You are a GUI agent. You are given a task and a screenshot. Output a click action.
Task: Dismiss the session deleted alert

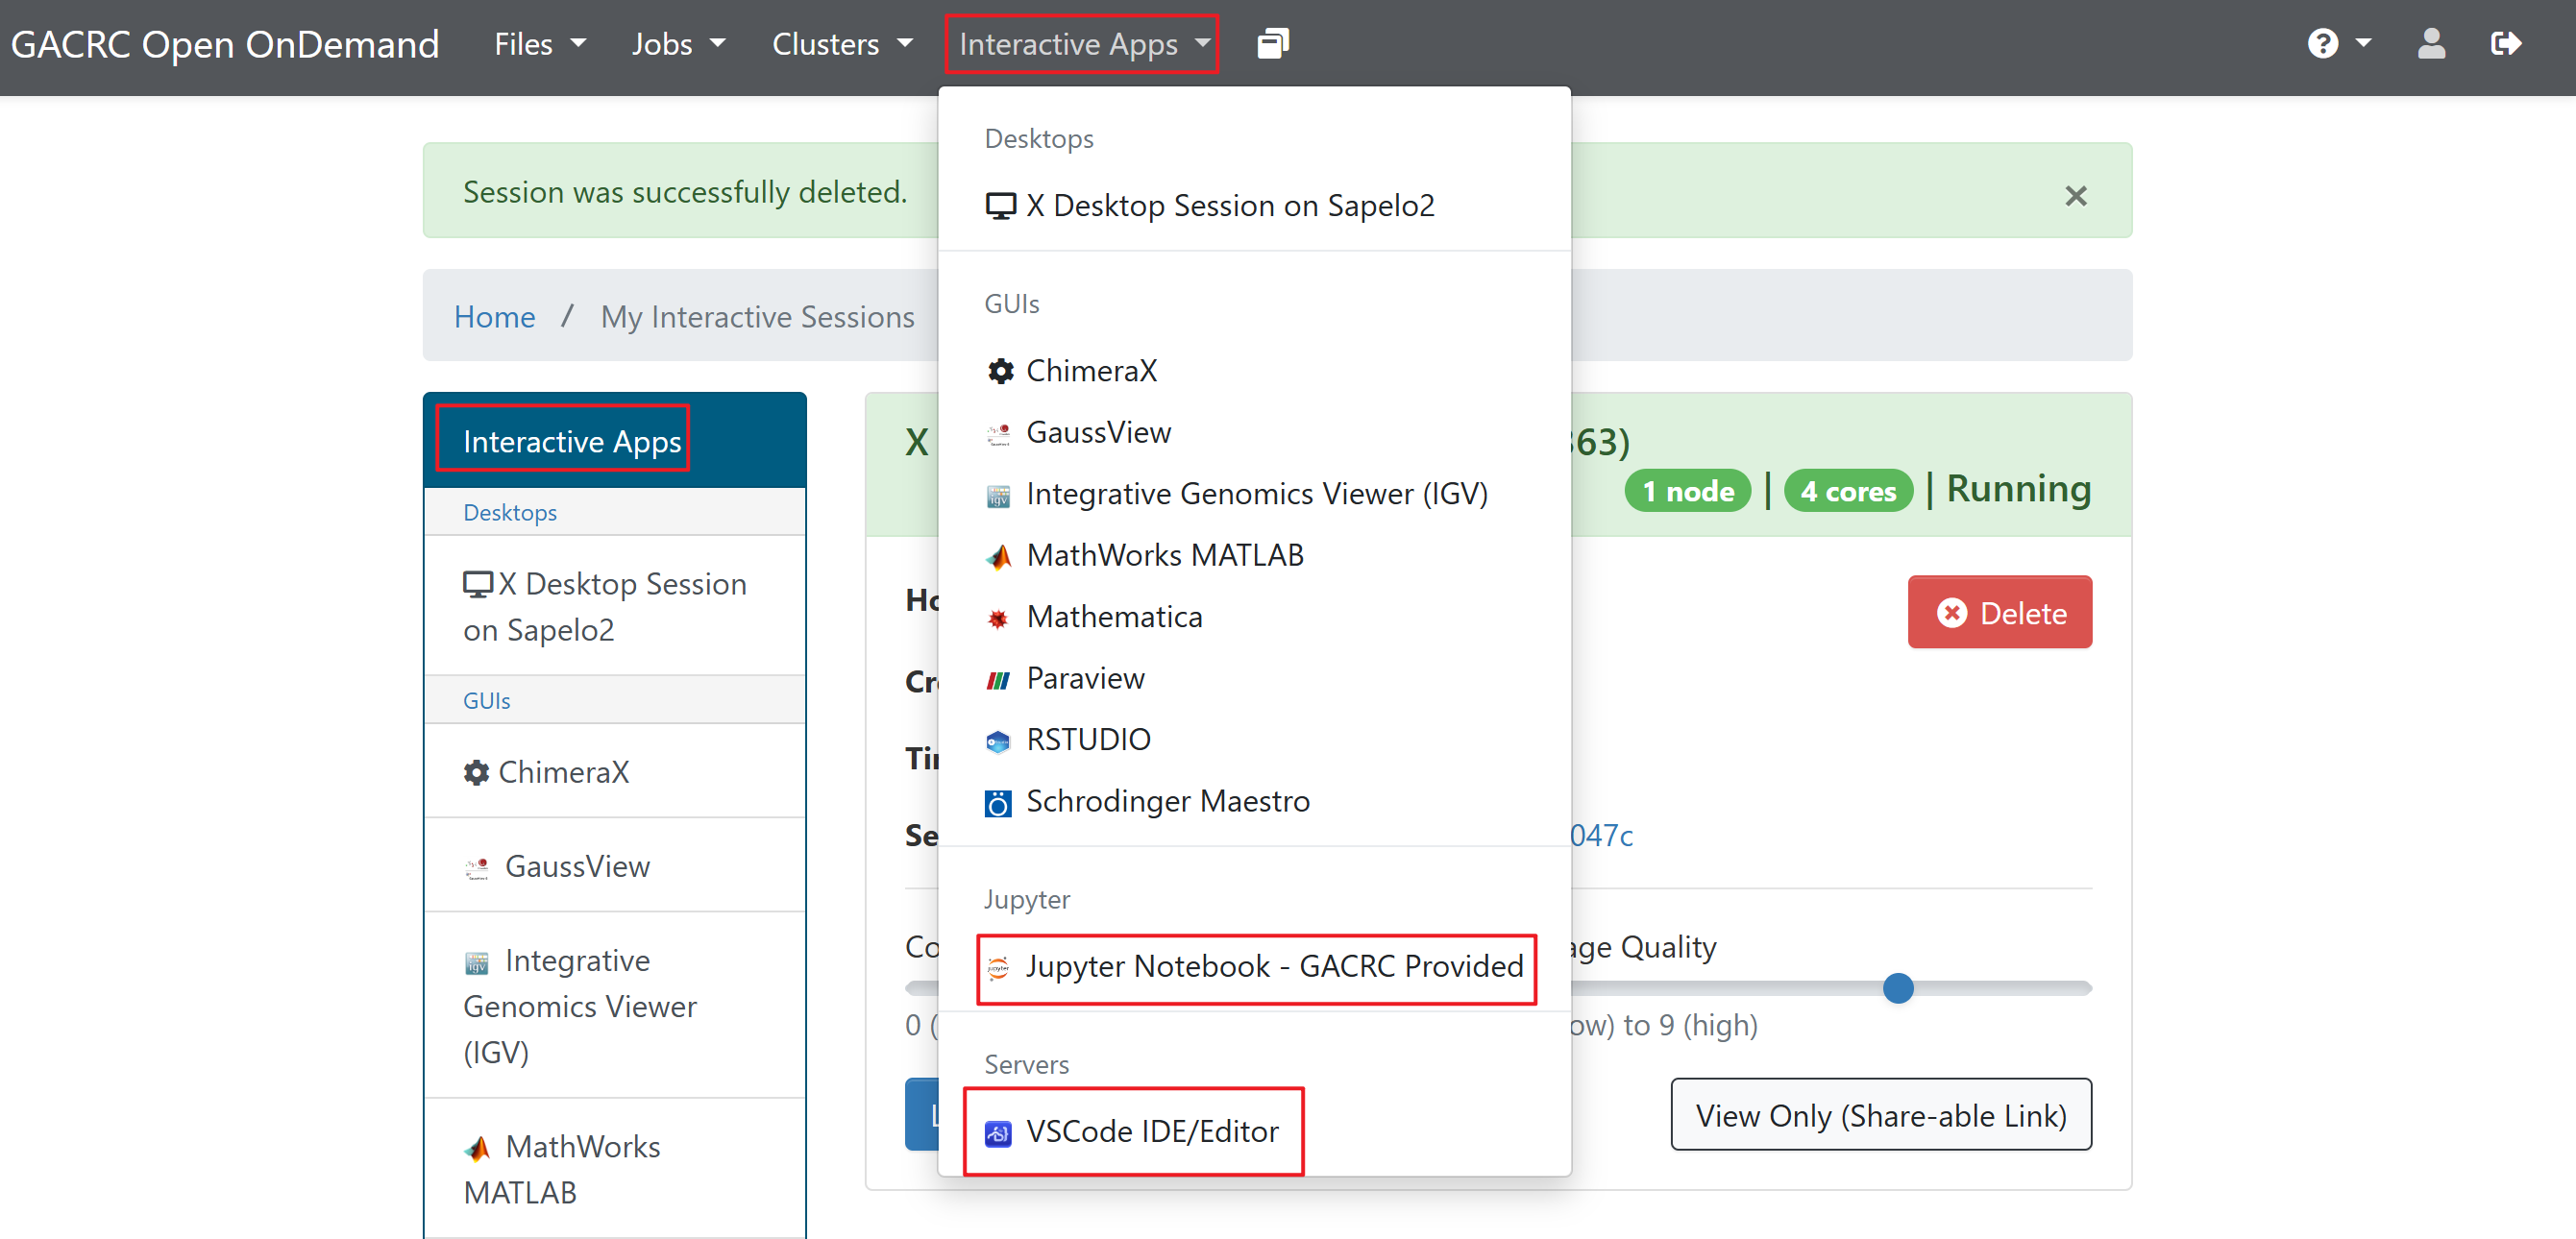click(x=2076, y=195)
